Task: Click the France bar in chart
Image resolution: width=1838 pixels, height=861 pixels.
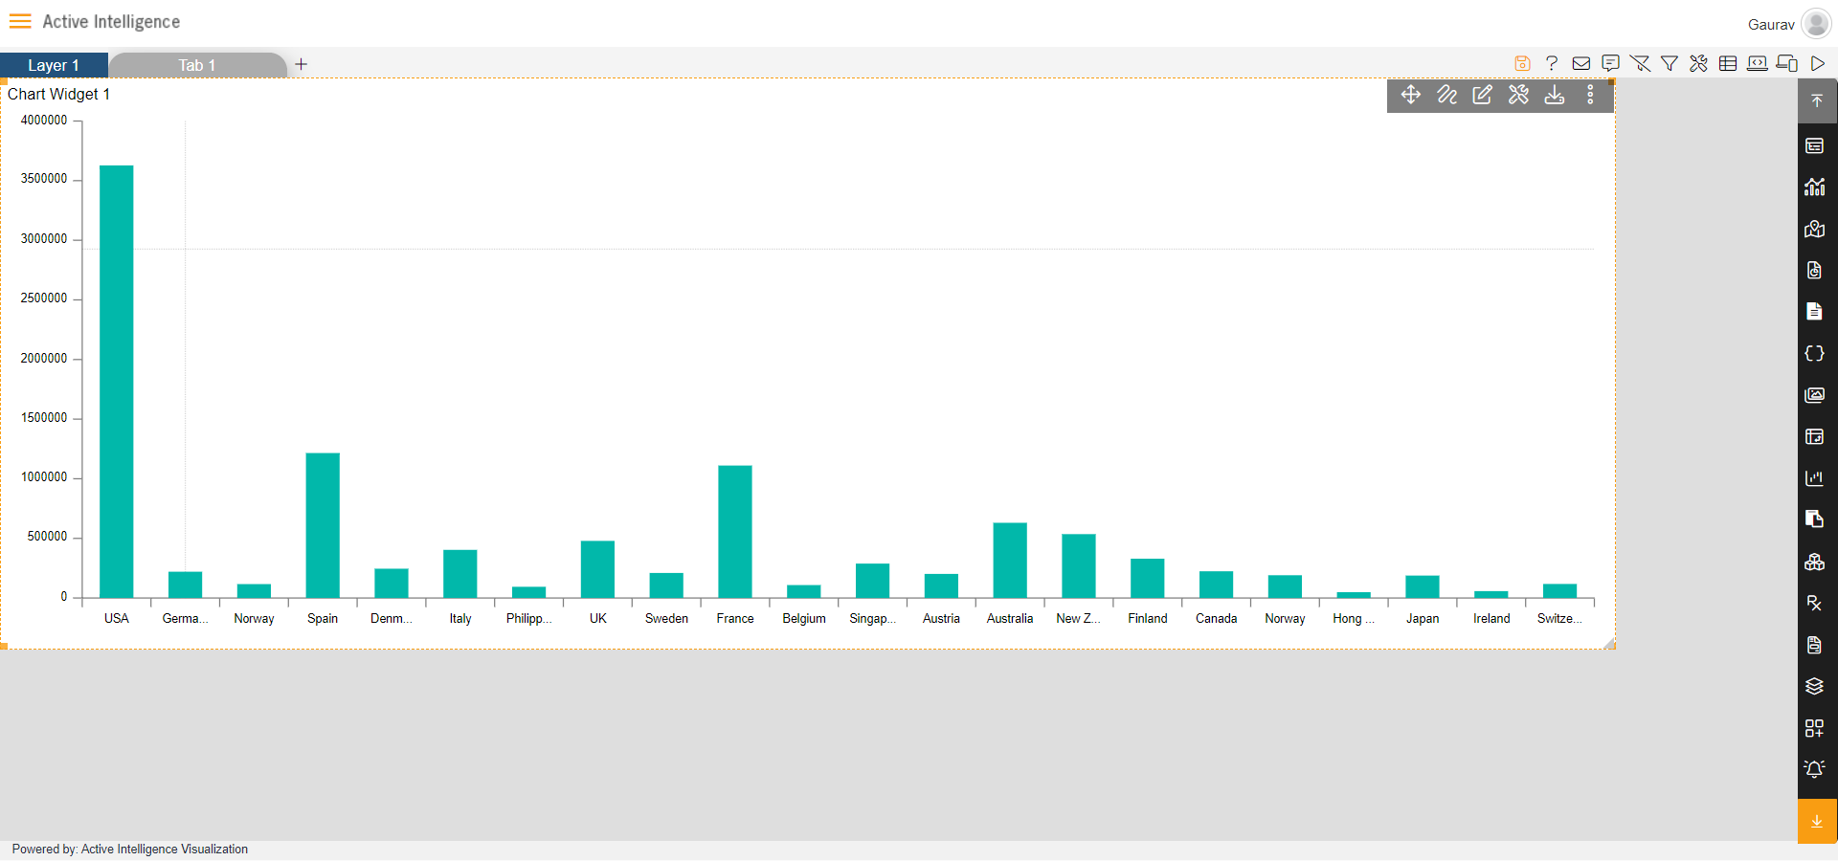Action: point(735,532)
